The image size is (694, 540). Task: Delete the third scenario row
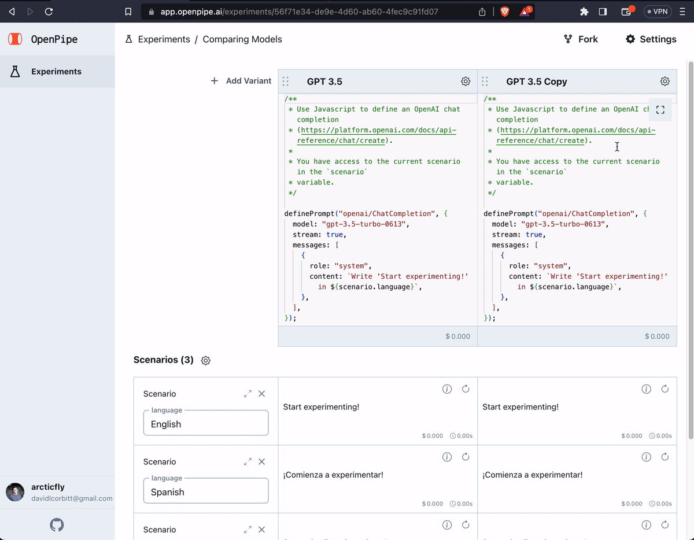click(x=261, y=530)
